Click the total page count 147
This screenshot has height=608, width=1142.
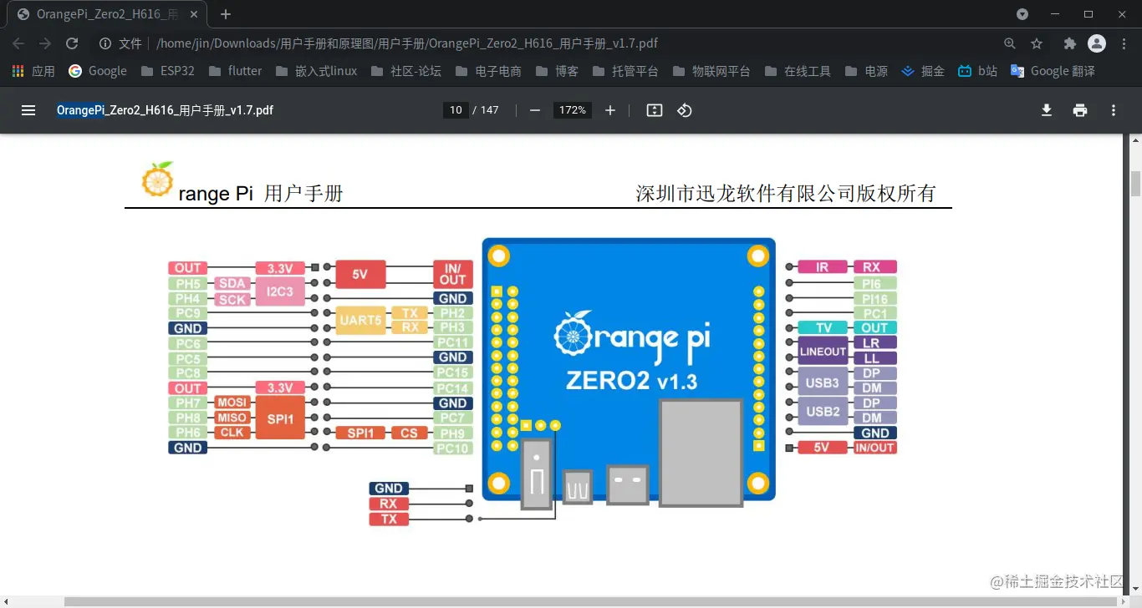pos(490,110)
